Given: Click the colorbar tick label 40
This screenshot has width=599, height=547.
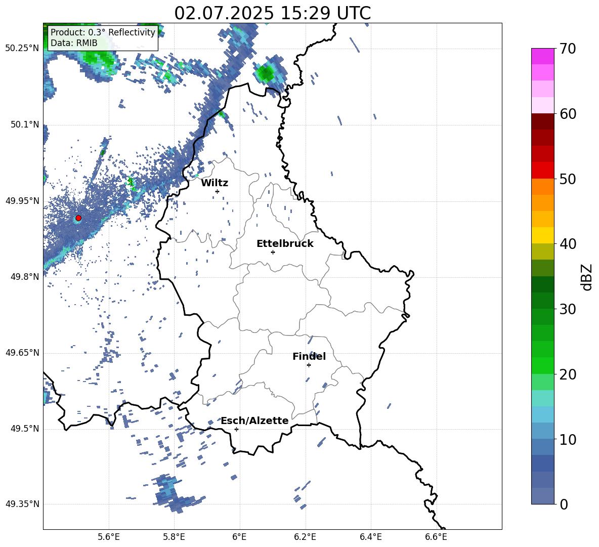Looking at the screenshot, I should (568, 244).
